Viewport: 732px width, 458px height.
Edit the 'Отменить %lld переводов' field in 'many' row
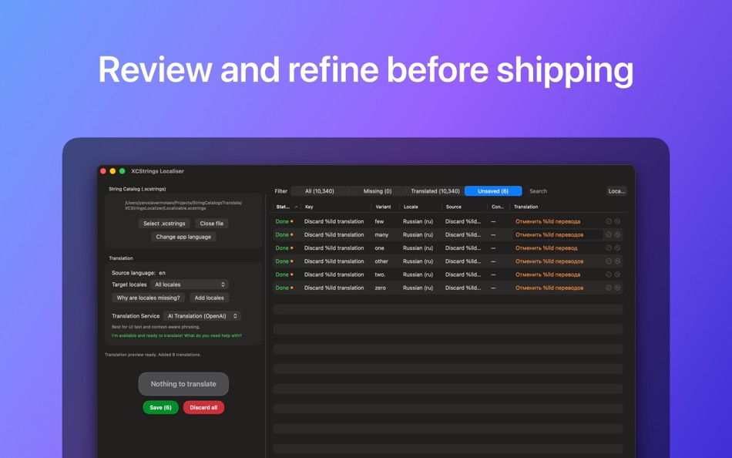point(557,234)
